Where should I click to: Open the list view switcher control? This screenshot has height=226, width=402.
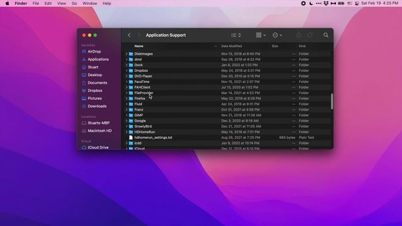pos(236,35)
